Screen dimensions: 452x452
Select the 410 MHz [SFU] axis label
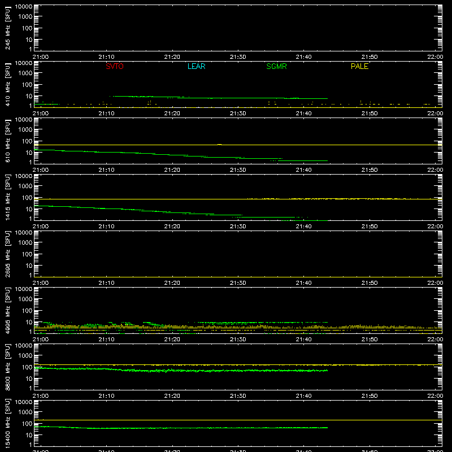[x=7, y=85]
